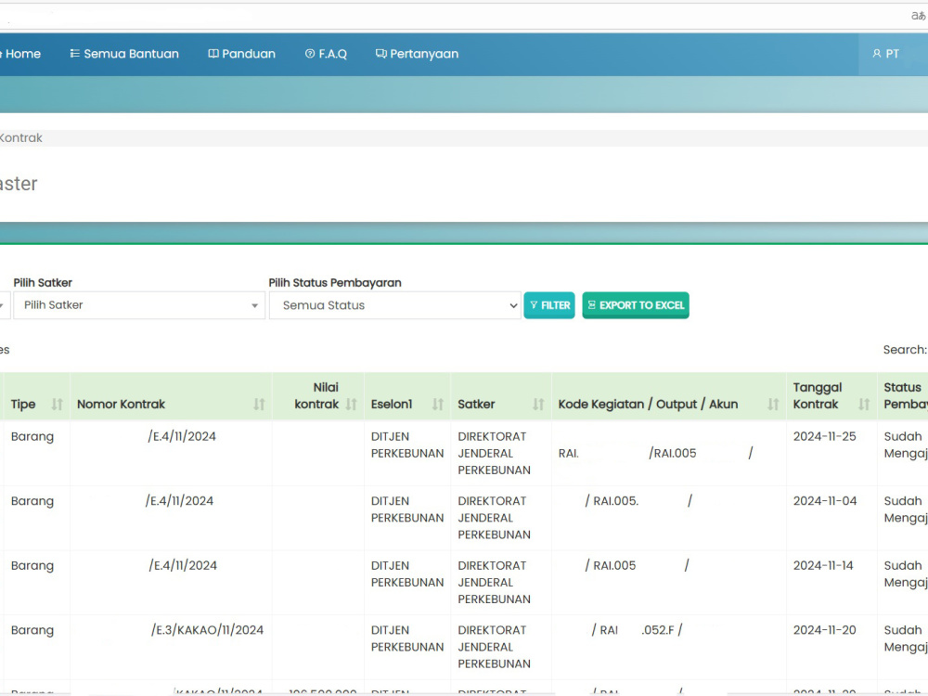
Task: Click the Kontrak breadcrumb text
Action: [x=20, y=138]
